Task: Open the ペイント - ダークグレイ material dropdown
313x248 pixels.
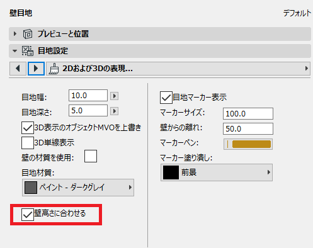Action: [78, 188]
